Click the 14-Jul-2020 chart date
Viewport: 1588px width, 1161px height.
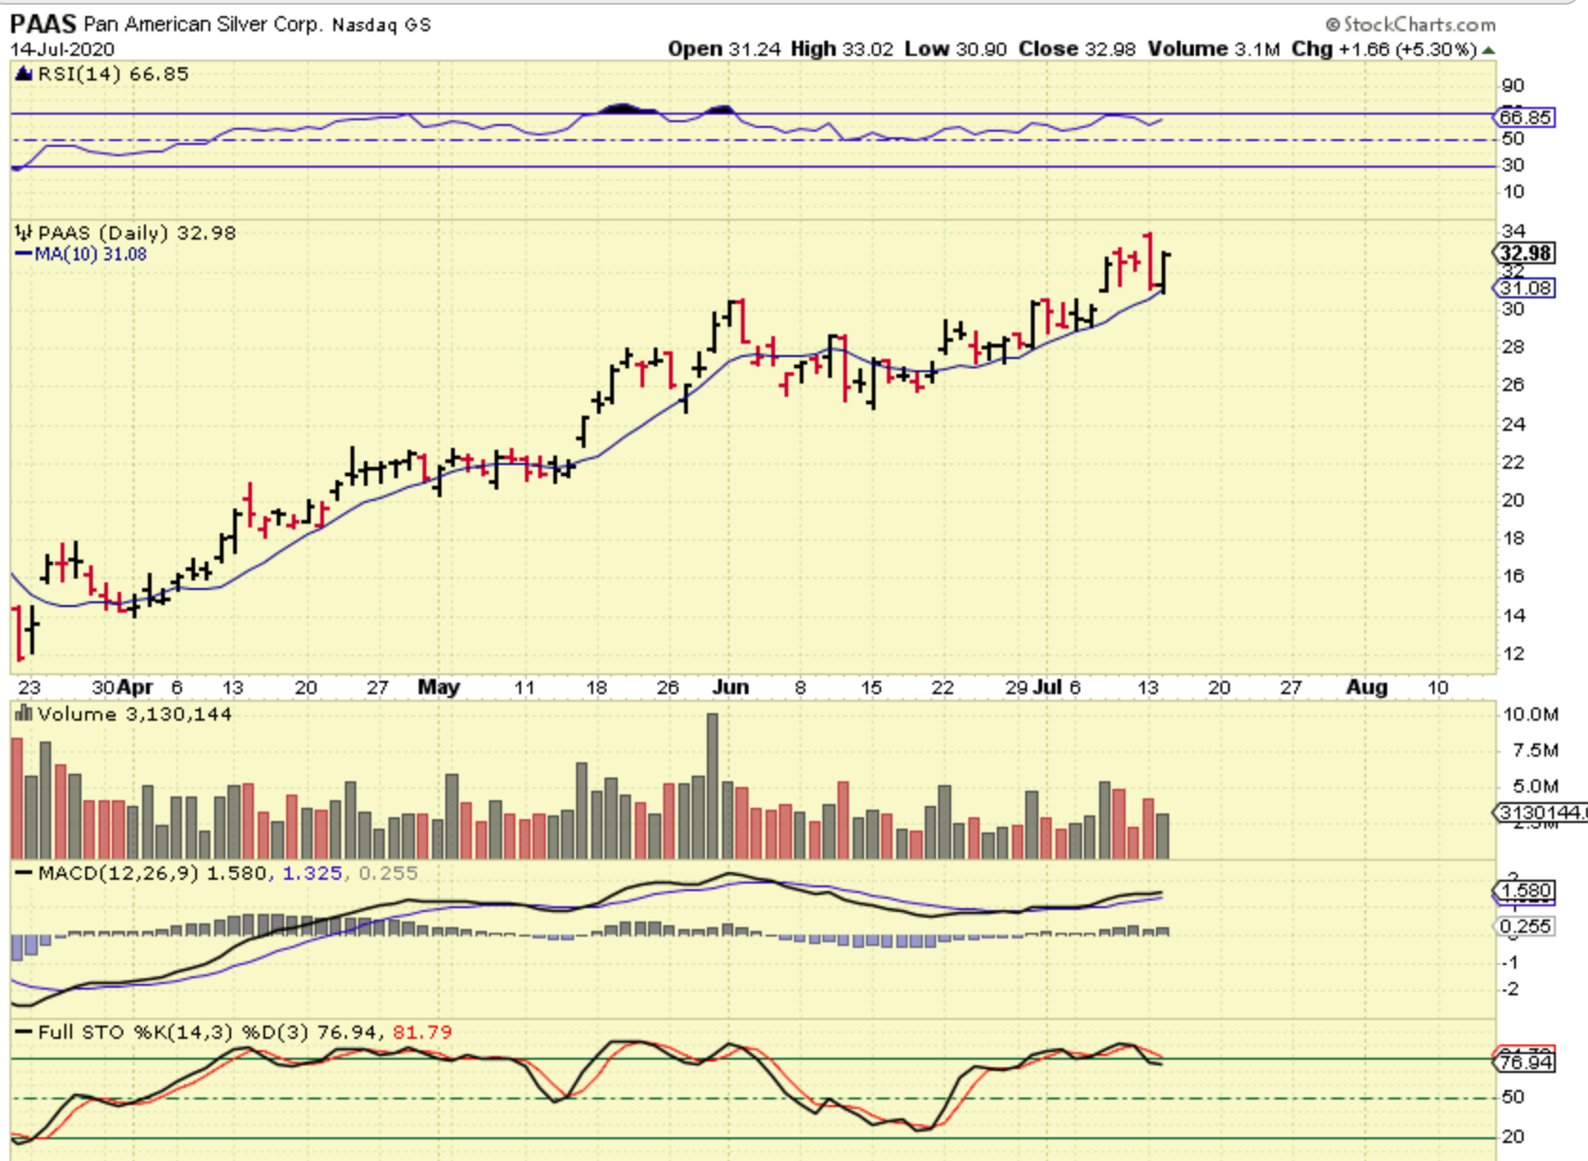click(63, 49)
